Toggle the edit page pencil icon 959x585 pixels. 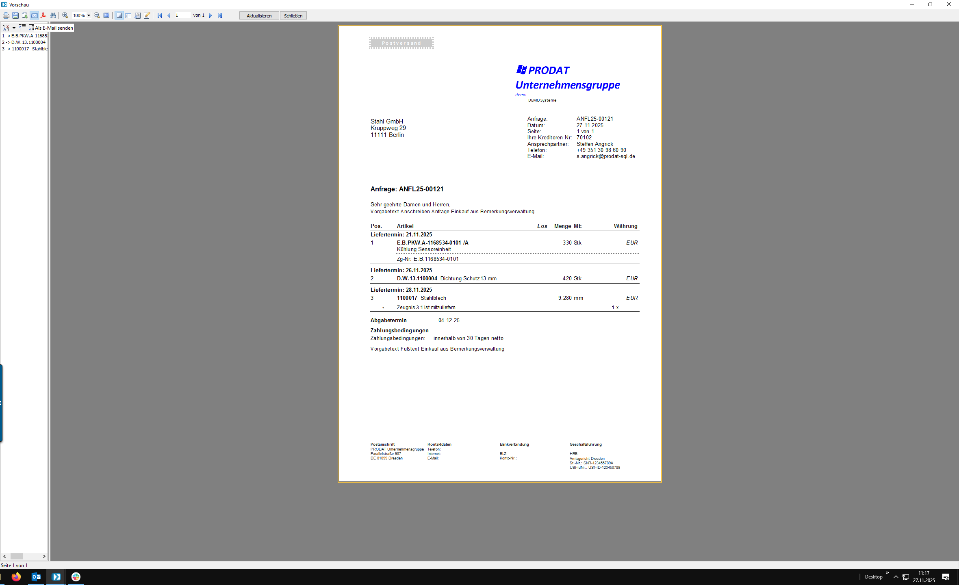coord(147,15)
